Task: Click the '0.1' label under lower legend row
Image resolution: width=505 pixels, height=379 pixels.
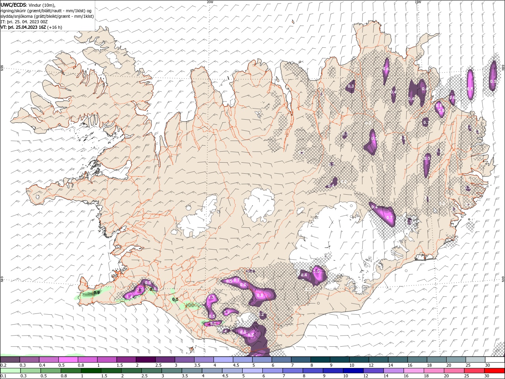Action: coord(3,376)
